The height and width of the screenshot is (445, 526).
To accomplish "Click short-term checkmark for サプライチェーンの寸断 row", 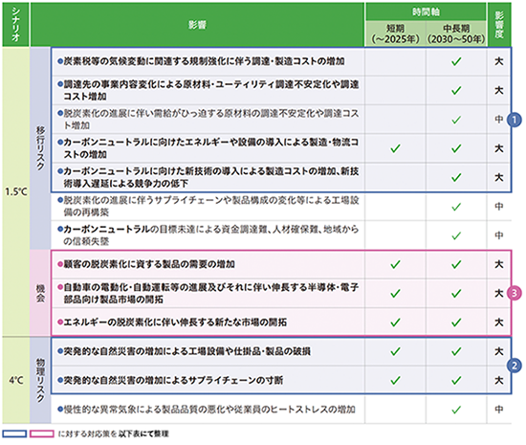I will coord(396,380).
